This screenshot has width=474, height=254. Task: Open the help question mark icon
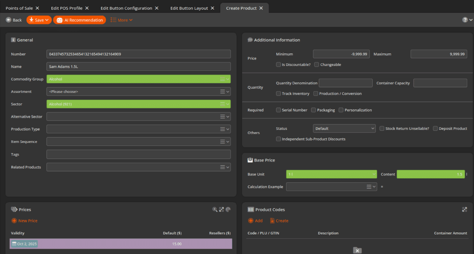click(x=465, y=20)
